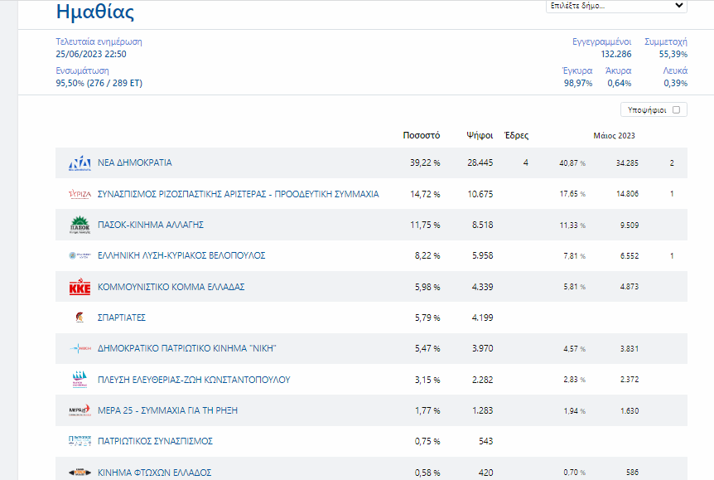This screenshot has width=714, height=480.
Task: Click Πλεύση Ελευθερίας percentage 3,15 %
Action: 427,380
